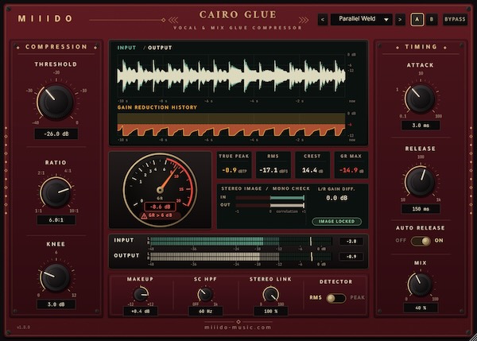Viewport: 477px width, 341px height.
Task: Click the True Peak readout -0.9
Action: (234, 170)
